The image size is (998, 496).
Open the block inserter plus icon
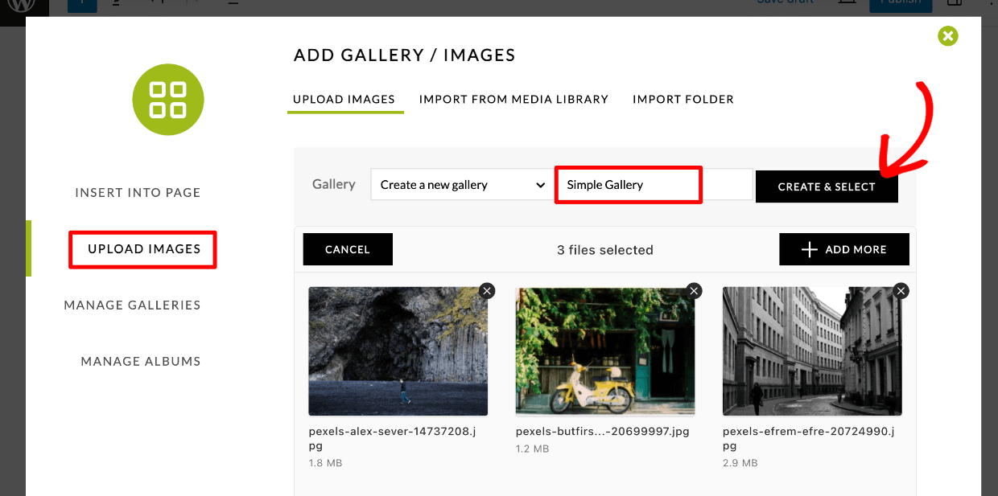coord(82,5)
